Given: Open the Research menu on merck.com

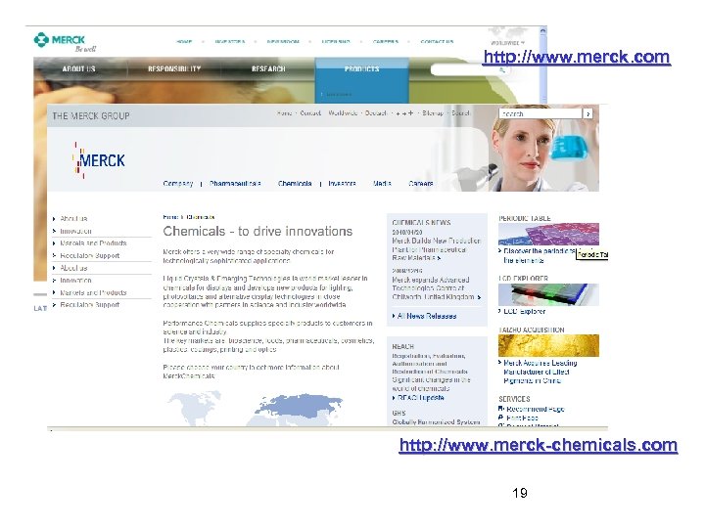Looking at the screenshot, I should coord(268,69).
